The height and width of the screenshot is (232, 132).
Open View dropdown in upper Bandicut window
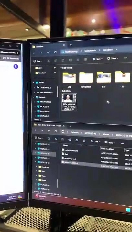tap(113, 58)
